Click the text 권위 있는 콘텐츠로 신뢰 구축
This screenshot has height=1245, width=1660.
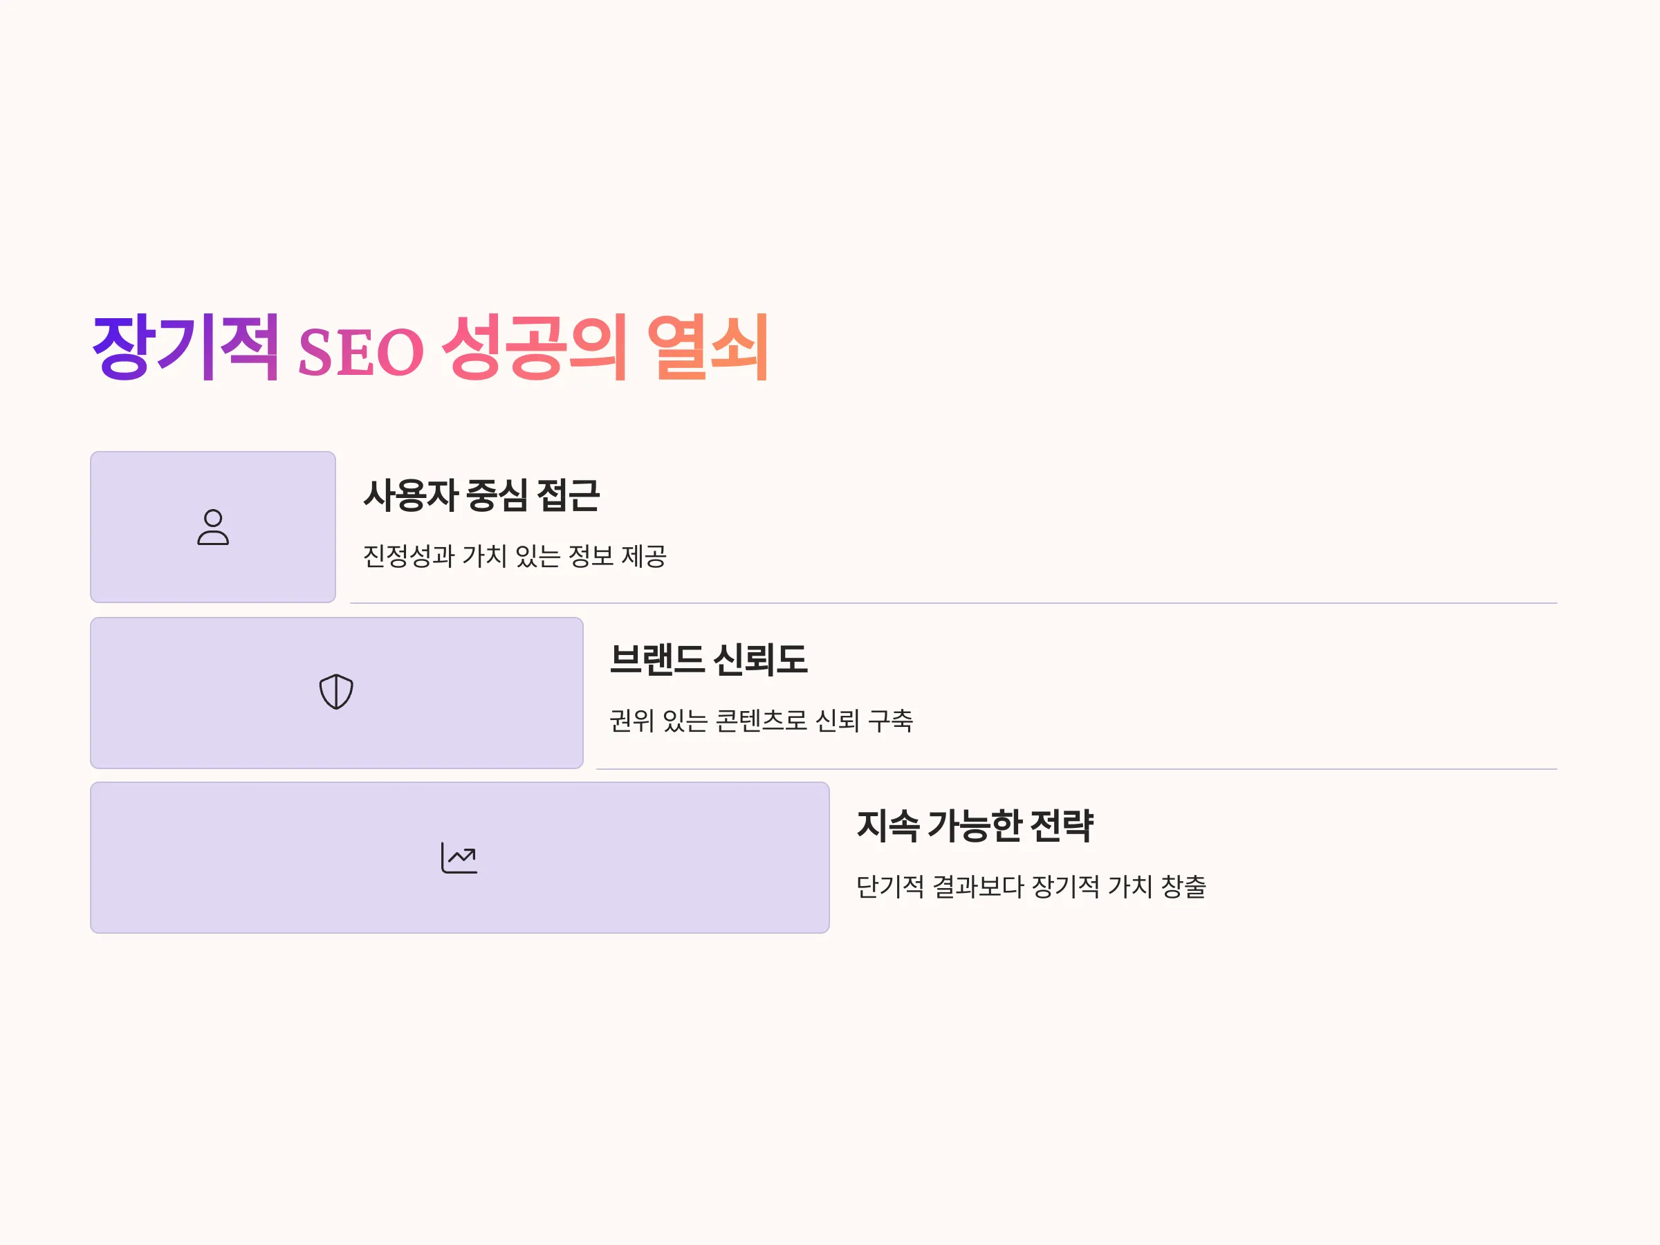pos(761,721)
